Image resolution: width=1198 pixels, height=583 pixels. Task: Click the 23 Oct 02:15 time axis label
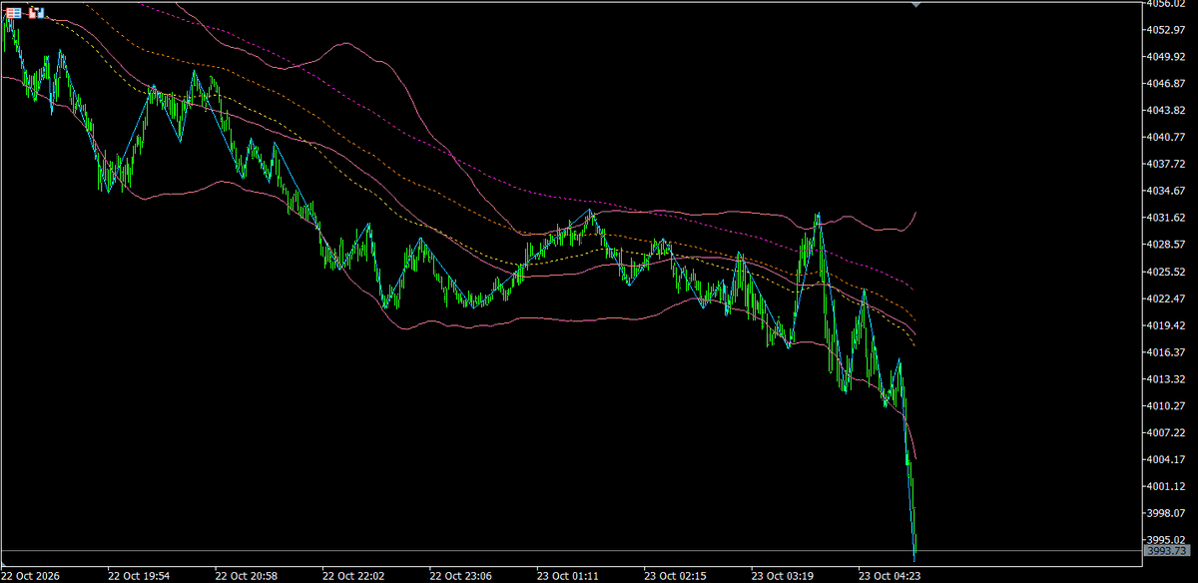coord(674,575)
